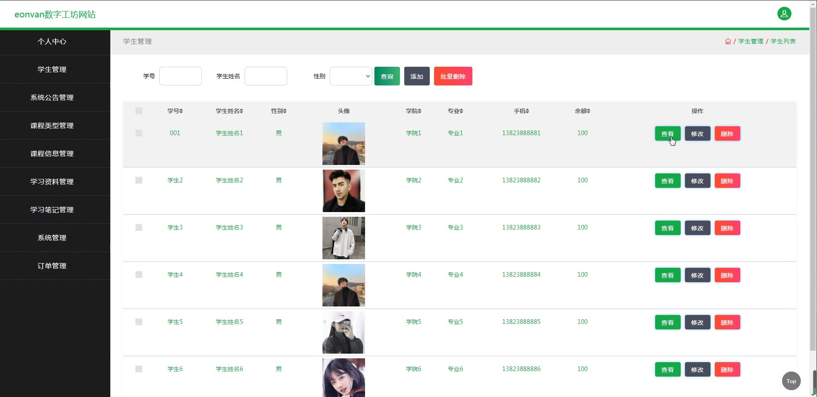Check the row checkbox for 学生4

click(139, 275)
